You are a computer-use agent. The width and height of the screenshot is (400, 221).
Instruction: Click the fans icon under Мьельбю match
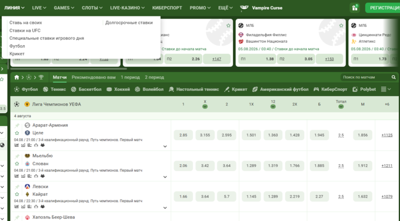(42, 176)
